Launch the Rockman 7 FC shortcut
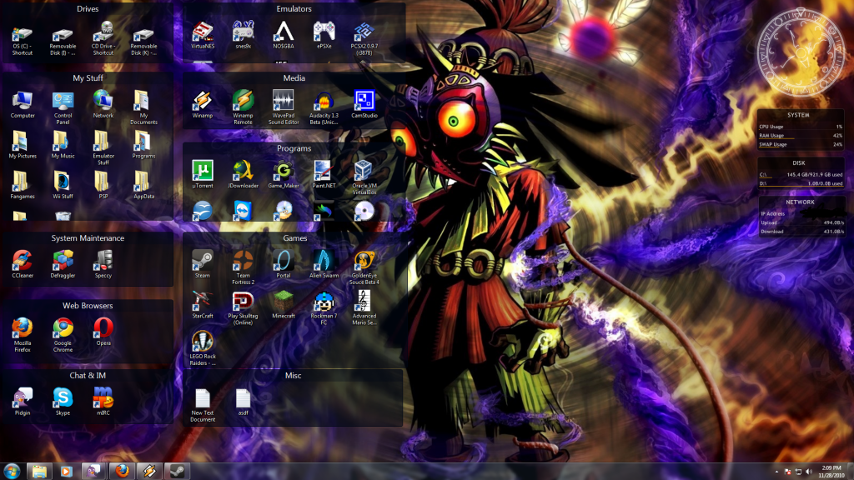This screenshot has width=854, height=480. tap(324, 307)
